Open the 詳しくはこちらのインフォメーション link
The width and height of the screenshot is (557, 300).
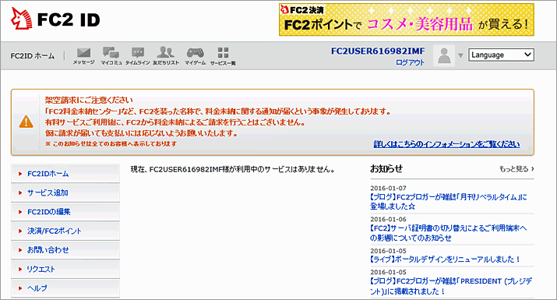click(x=446, y=144)
